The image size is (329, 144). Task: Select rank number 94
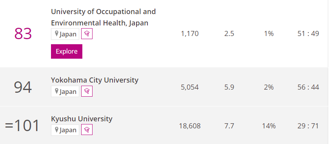(23, 87)
